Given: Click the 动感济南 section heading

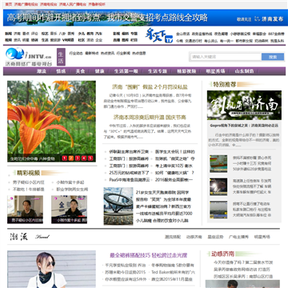Looking at the screenshot, I should pyautogui.click(x=222, y=254).
